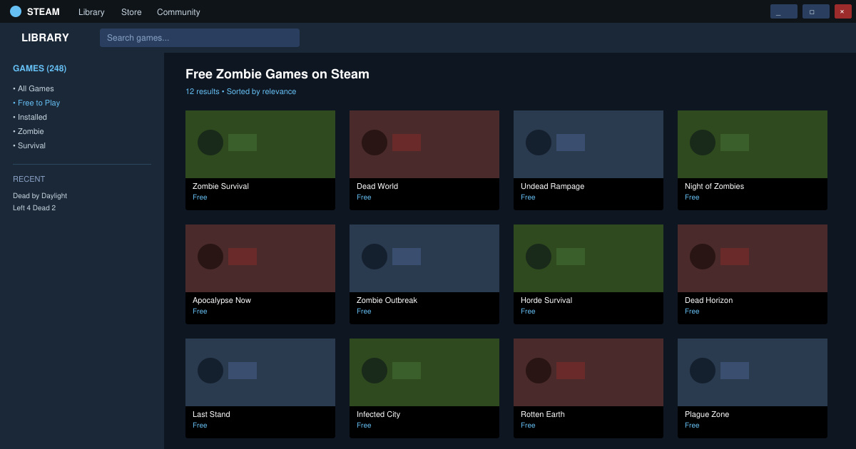Select the Installed filter
The height and width of the screenshot is (449, 856).
[30, 117]
